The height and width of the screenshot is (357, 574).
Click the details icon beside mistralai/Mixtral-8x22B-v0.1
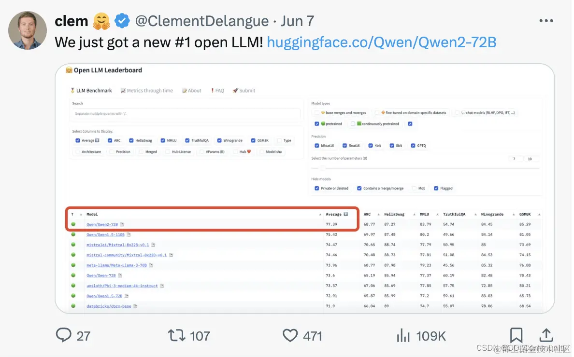click(x=153, y=245)
